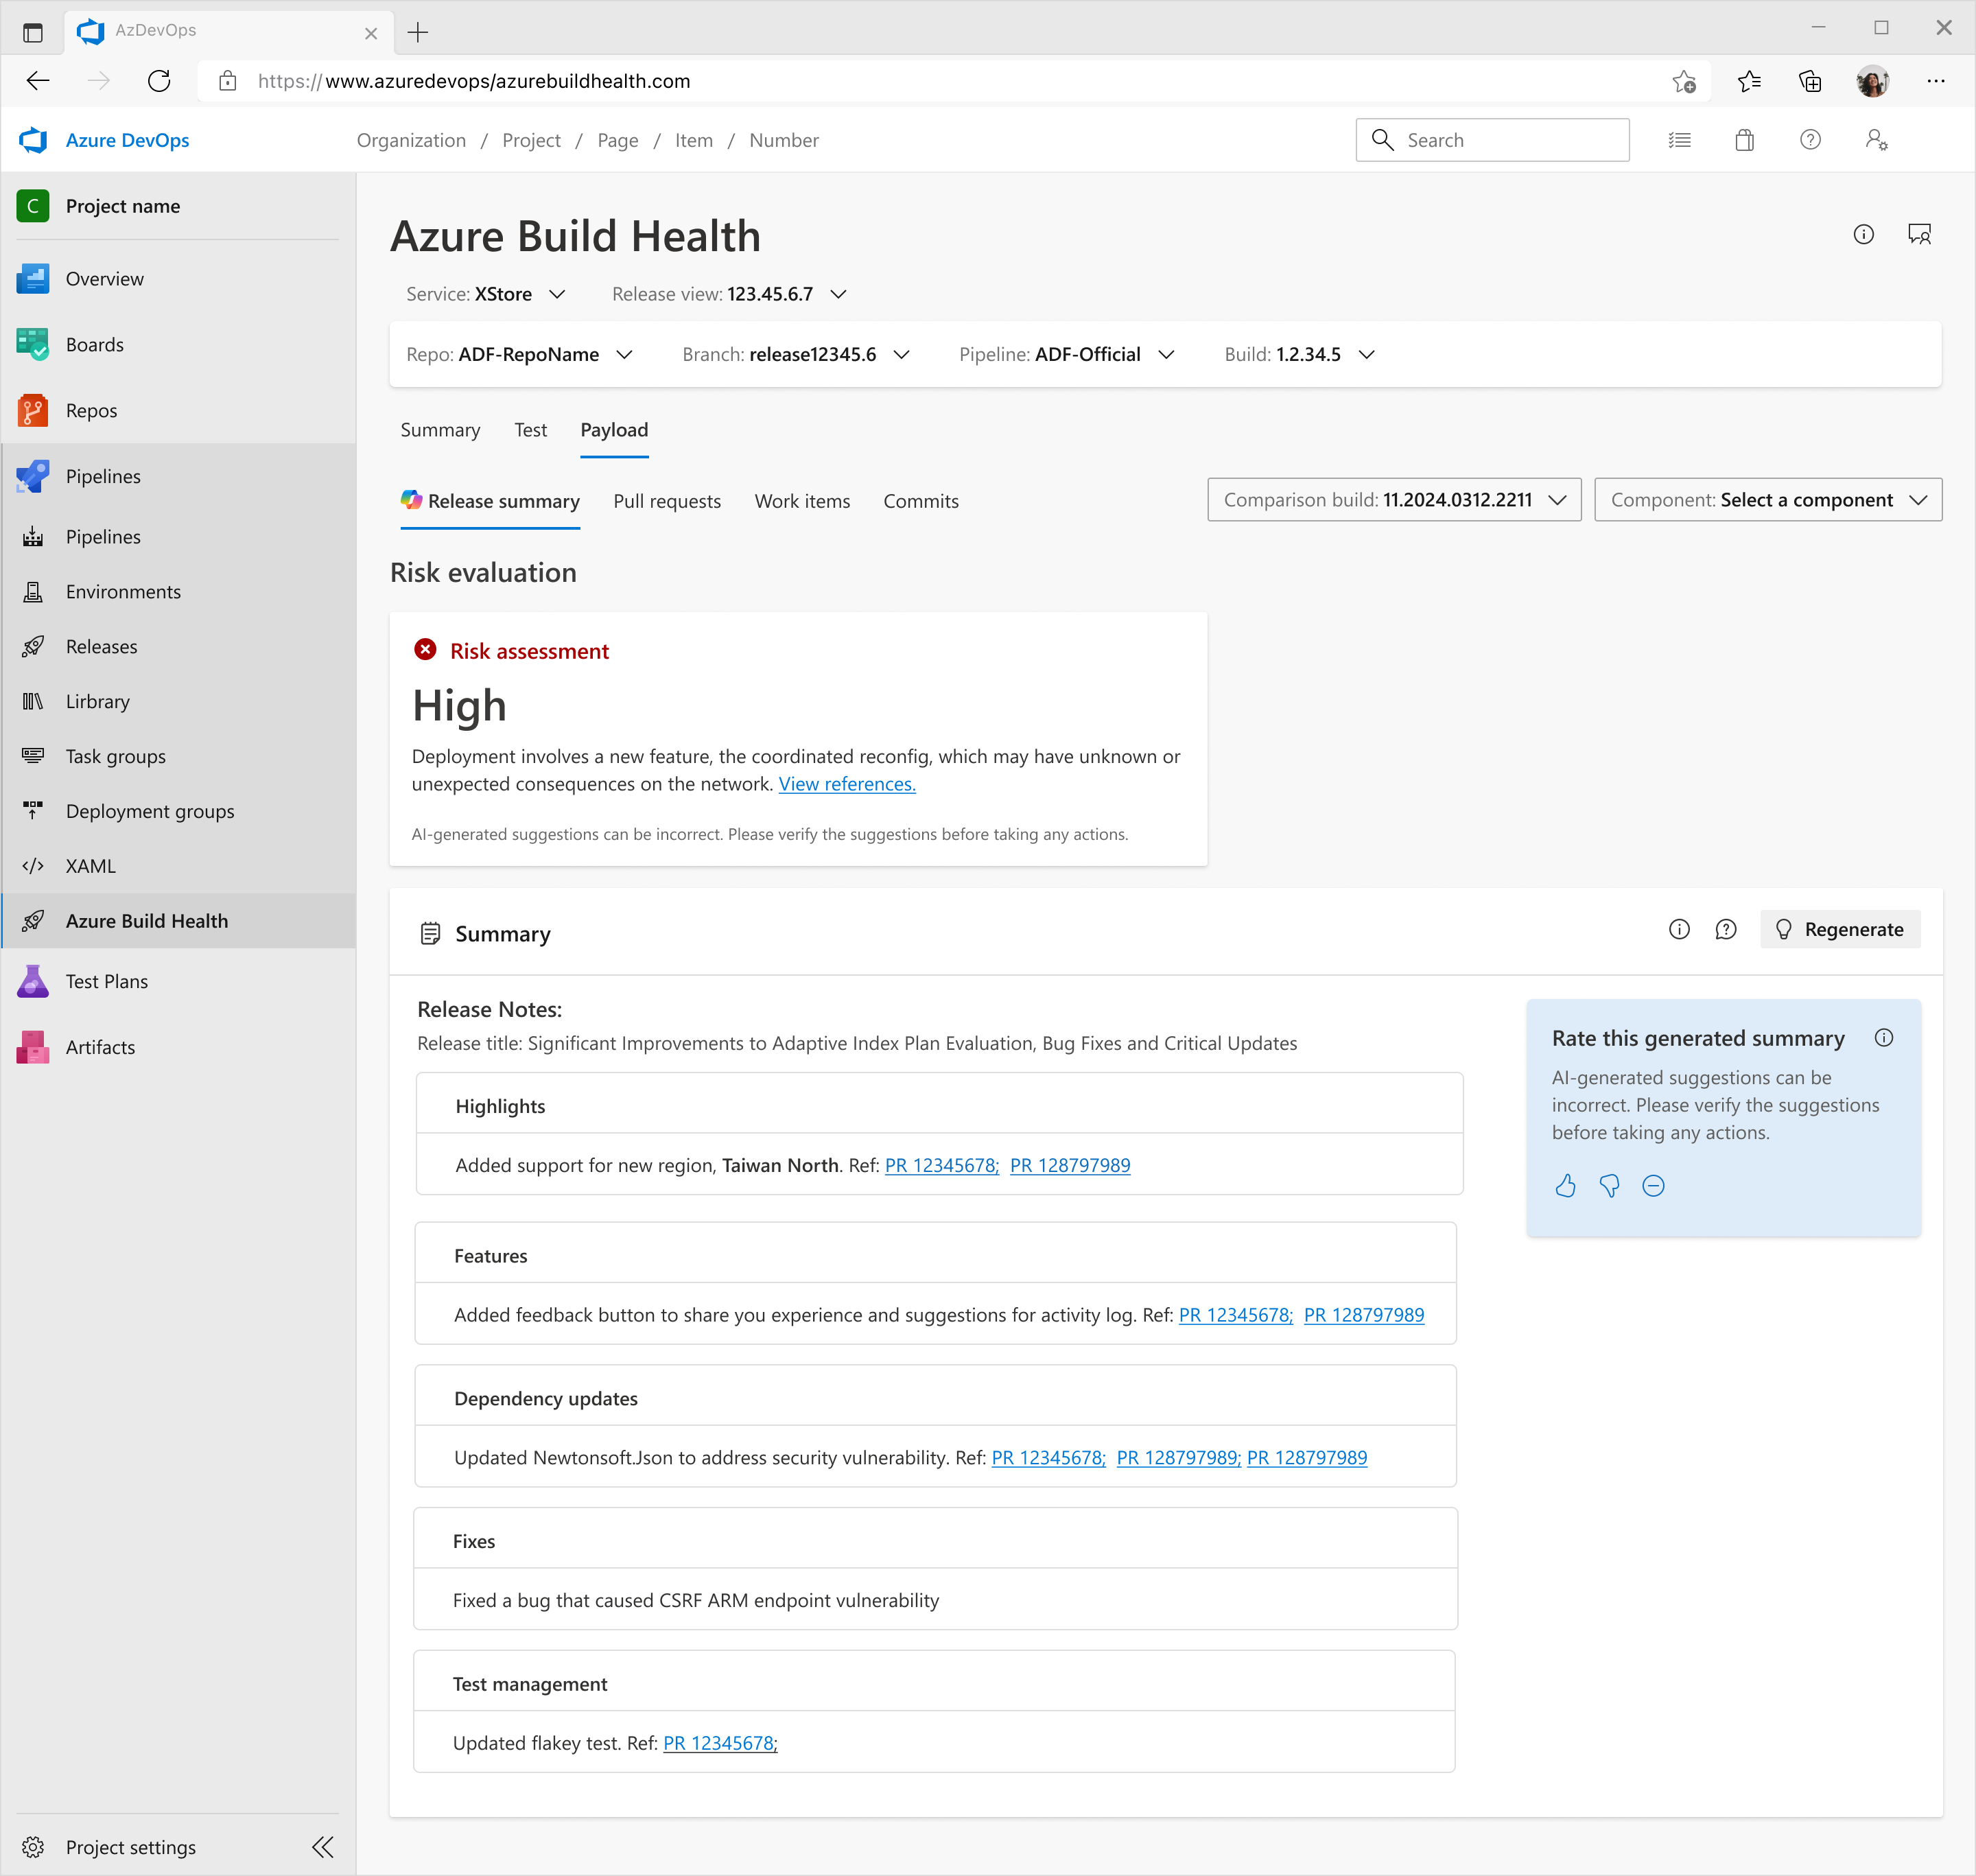
Task: Select the Pipelines section header icon
Action: pos(33,476)
